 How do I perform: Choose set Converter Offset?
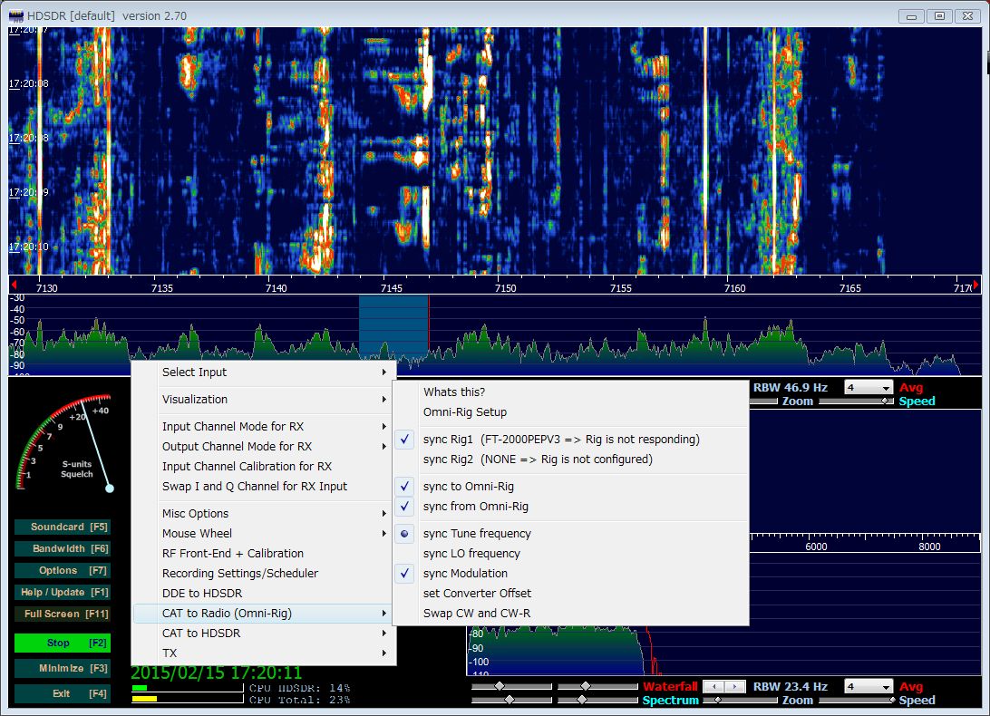pyautogui.click(x=571, y=594)
